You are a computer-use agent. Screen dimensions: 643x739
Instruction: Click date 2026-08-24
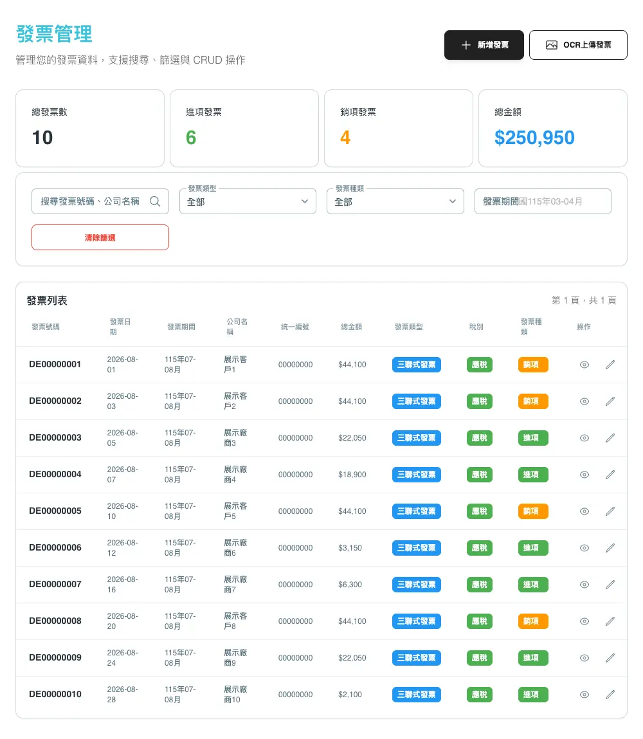(122, 658)
